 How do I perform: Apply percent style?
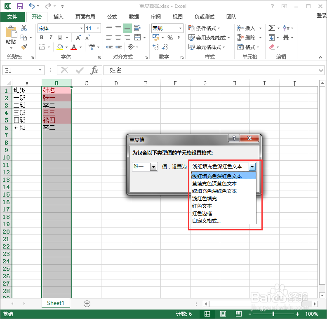tap(170, 38)
